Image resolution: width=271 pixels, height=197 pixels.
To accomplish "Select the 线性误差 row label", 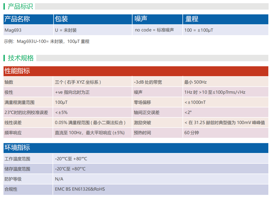I will coord(13,122).
